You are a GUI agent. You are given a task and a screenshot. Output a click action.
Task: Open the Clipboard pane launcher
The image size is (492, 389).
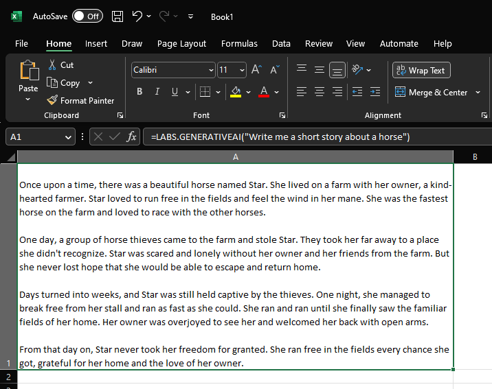(120, 115)
